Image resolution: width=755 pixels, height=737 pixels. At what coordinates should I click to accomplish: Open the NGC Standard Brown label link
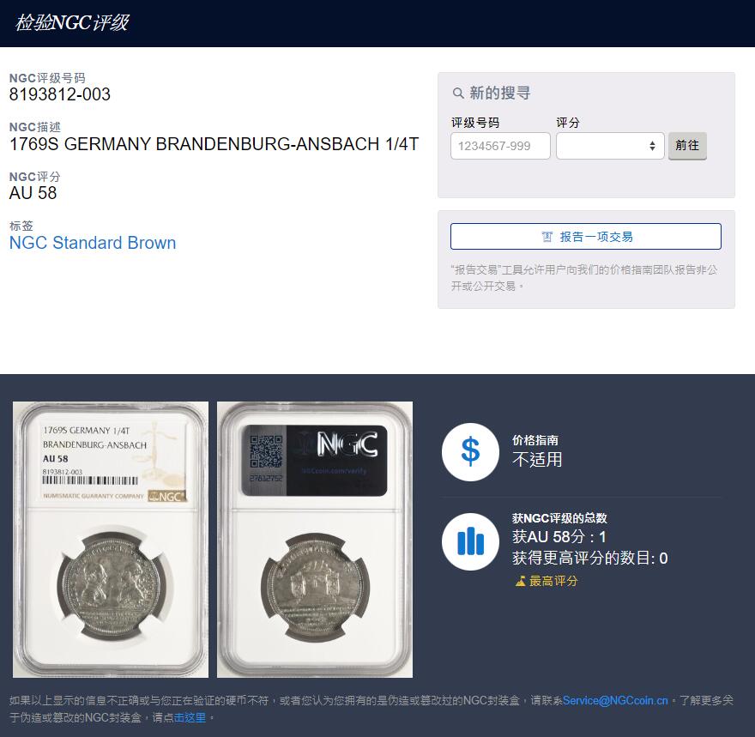tap(93, 243)
